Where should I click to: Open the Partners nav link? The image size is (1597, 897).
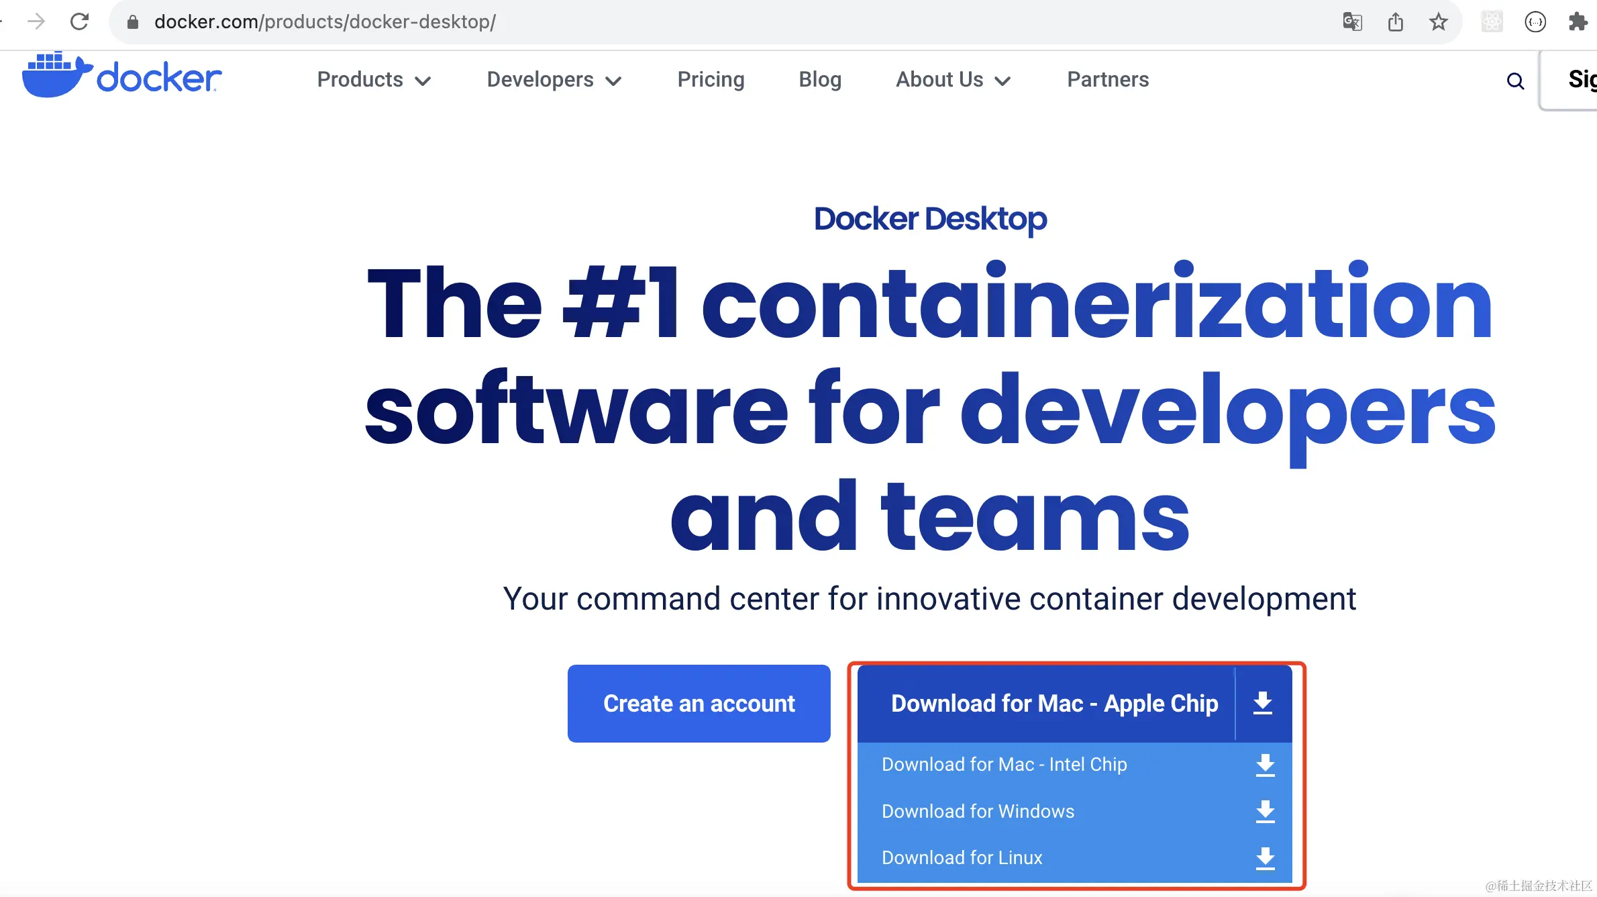(1108, 80)
